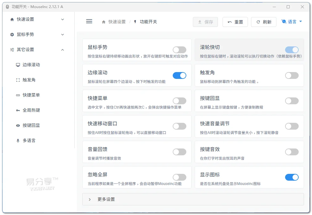Expand the 更多设置 section
This screenshot has height=215, width=312.
193,199
